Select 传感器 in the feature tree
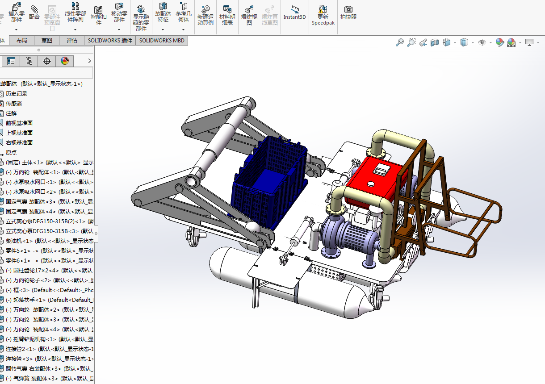The image size is (545, 384). [x=14, y=103]
